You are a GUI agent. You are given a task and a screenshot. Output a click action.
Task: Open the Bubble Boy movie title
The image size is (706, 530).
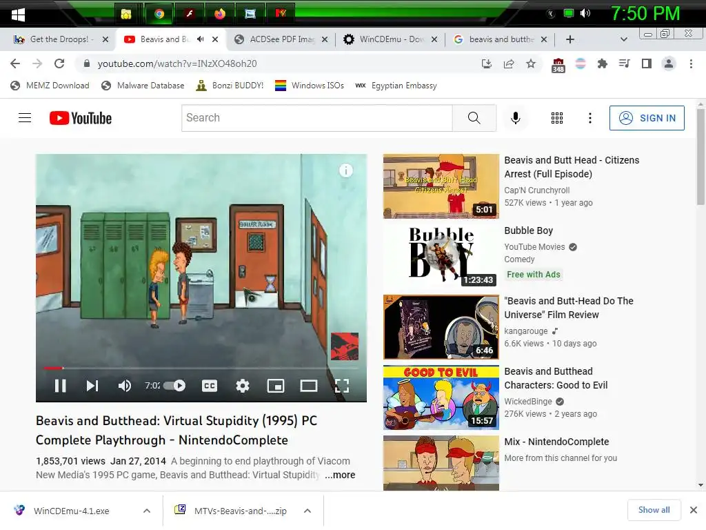click(x=529, y=230)
